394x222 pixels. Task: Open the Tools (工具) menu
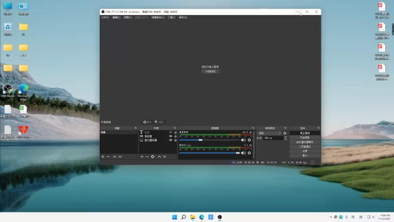[x=171, y=17]
